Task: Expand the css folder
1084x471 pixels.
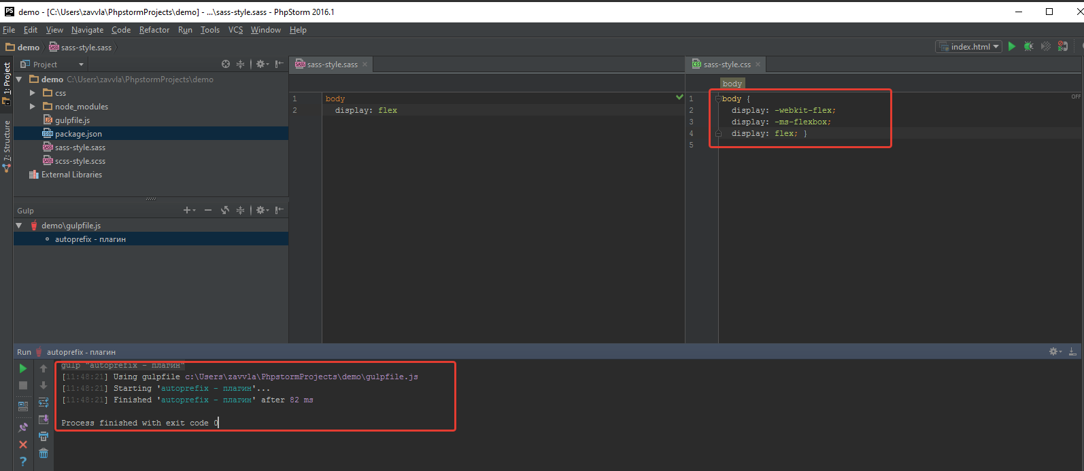Action: (x=32, y=93)
